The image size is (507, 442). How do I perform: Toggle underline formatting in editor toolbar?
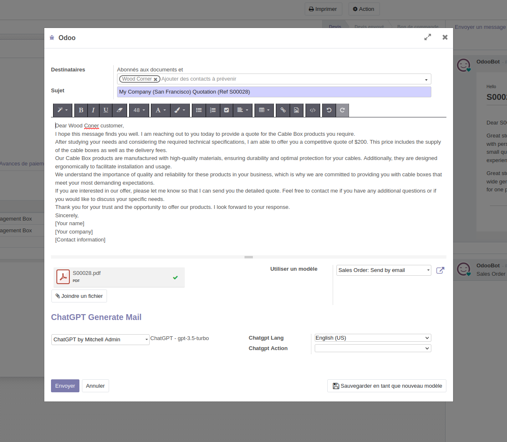coord(106,110)
